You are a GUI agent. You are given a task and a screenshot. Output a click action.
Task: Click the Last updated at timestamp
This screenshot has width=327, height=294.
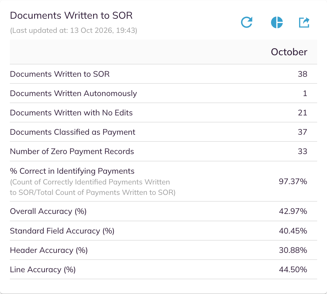pos(74,30)
